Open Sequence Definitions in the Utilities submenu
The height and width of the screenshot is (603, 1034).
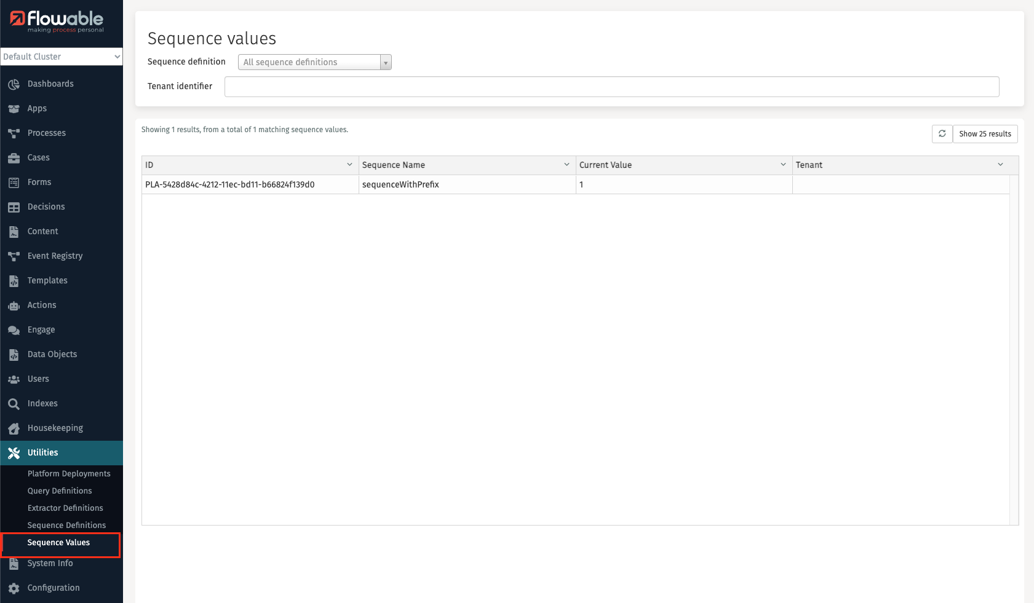pos(66,526)
